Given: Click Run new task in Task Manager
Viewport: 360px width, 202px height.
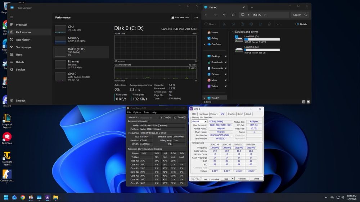Looking at the screenshot, I should (x=180, y=17).
